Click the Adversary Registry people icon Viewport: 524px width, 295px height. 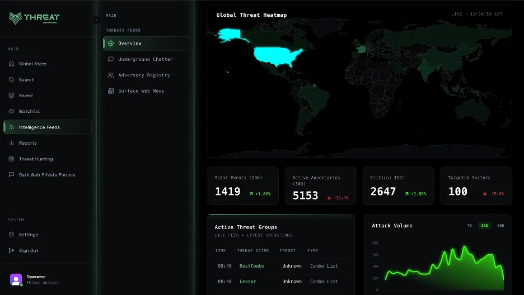(x=111, y=75)
